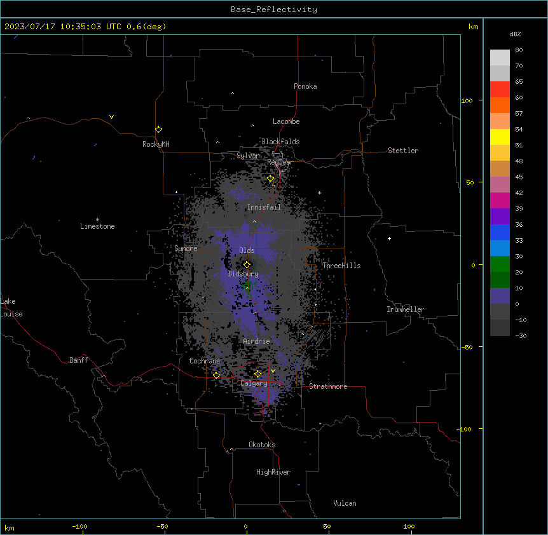Click the 54 dBZ yellow color swatch
548x535 pixels.
click(500, 137)
